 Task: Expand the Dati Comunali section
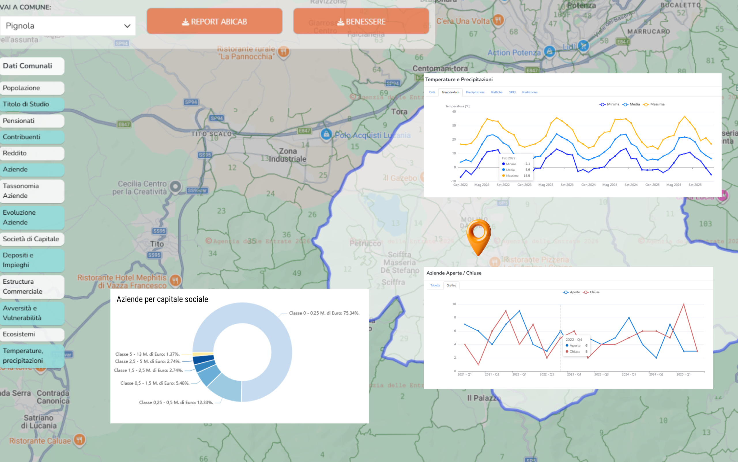[x=32, y=66]
